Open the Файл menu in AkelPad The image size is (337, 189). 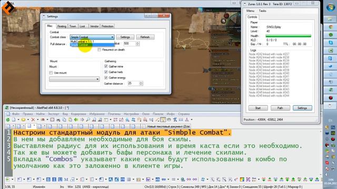pos(15,114)
